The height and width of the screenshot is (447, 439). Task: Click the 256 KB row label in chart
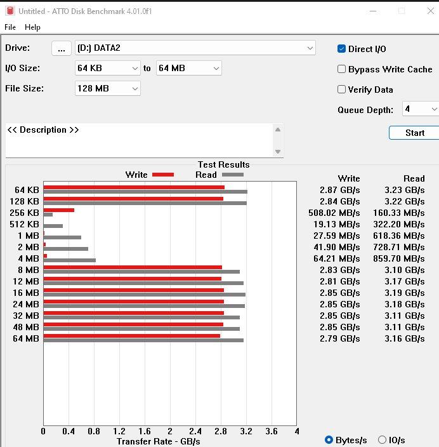24,213
